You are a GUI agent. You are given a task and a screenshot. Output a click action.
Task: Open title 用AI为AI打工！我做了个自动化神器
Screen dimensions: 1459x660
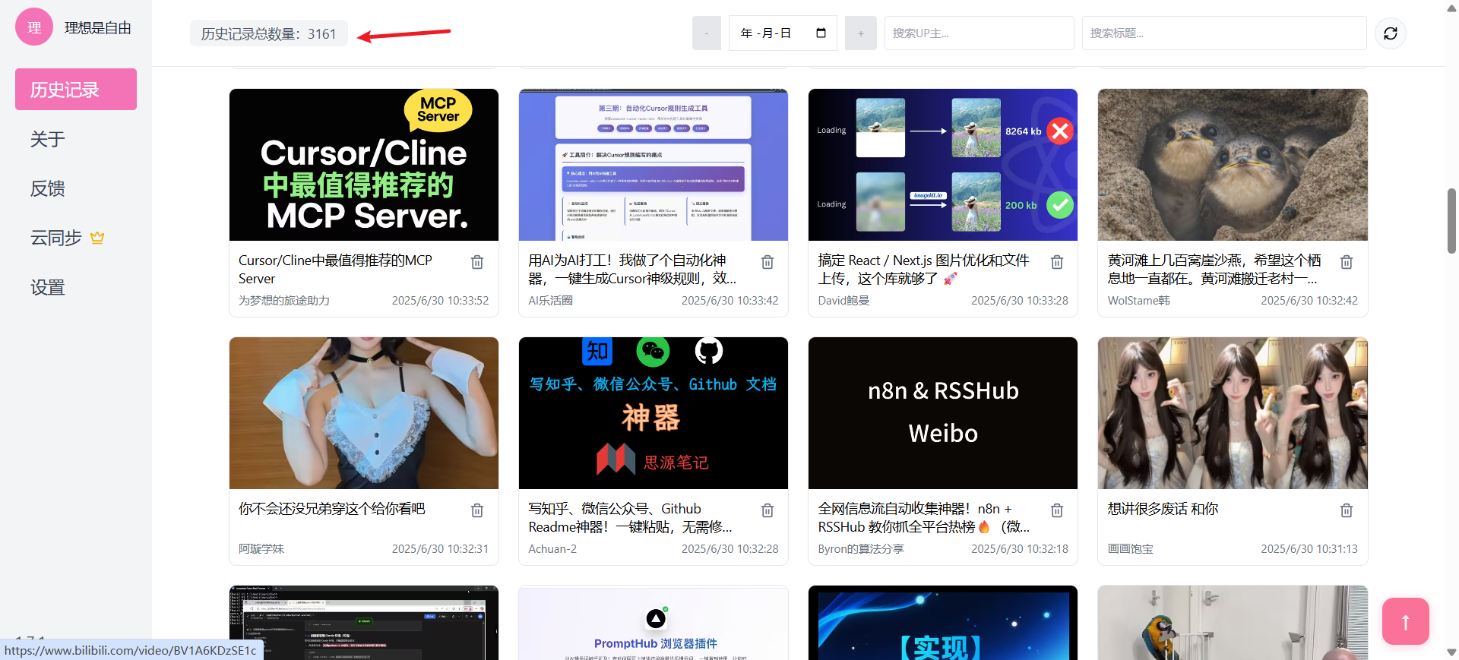632,270
